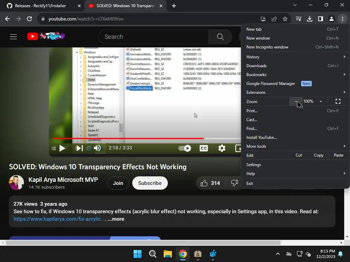
Task: Open a New Incognito window
Action: 295,47
